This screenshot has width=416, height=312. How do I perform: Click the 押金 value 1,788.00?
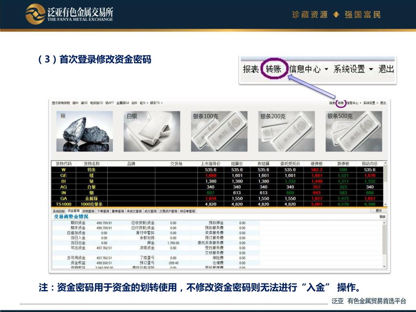173,243
